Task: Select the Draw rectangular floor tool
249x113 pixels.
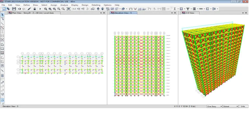Action: (2, 49)
